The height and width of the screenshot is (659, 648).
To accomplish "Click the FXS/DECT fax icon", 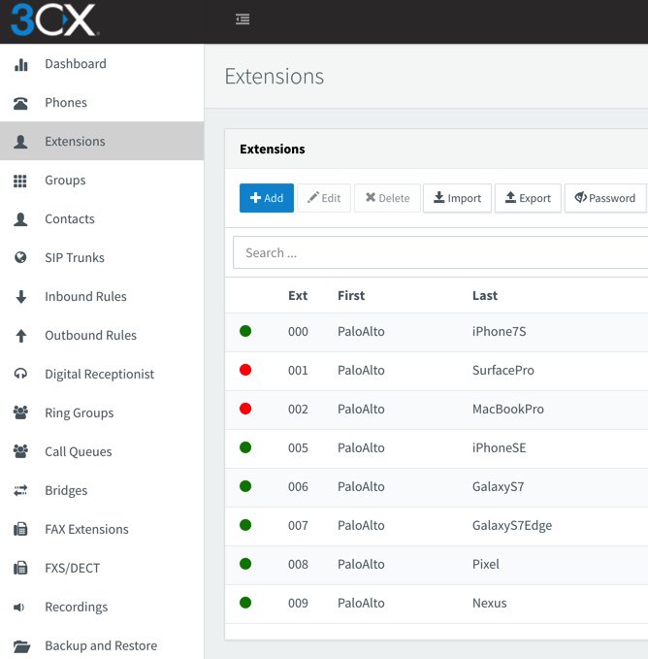I will (20, 568).
